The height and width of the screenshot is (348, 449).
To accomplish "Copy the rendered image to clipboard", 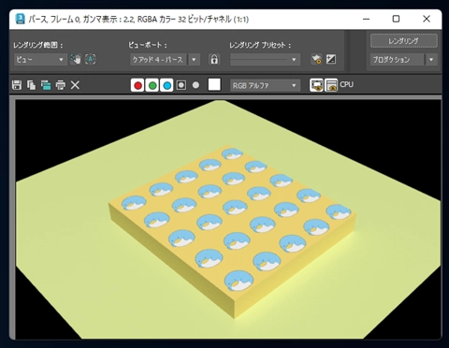I will click(x=31, y=85).
